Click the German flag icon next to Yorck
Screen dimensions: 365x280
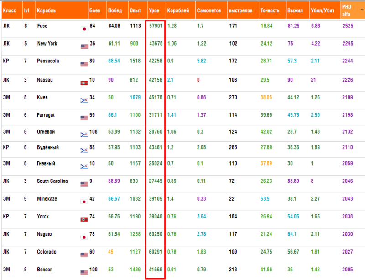(x=84, y=219)
